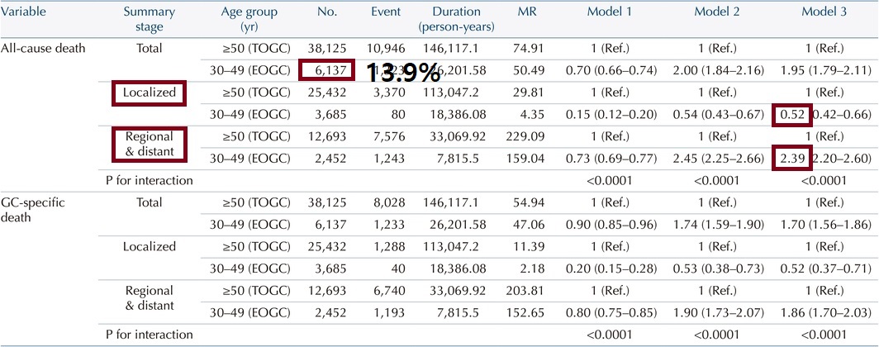The image size is (879, 347).
Task: Click the 74.91 mortality rate cell
Action: pyautogui.click(x=529, y=48)
